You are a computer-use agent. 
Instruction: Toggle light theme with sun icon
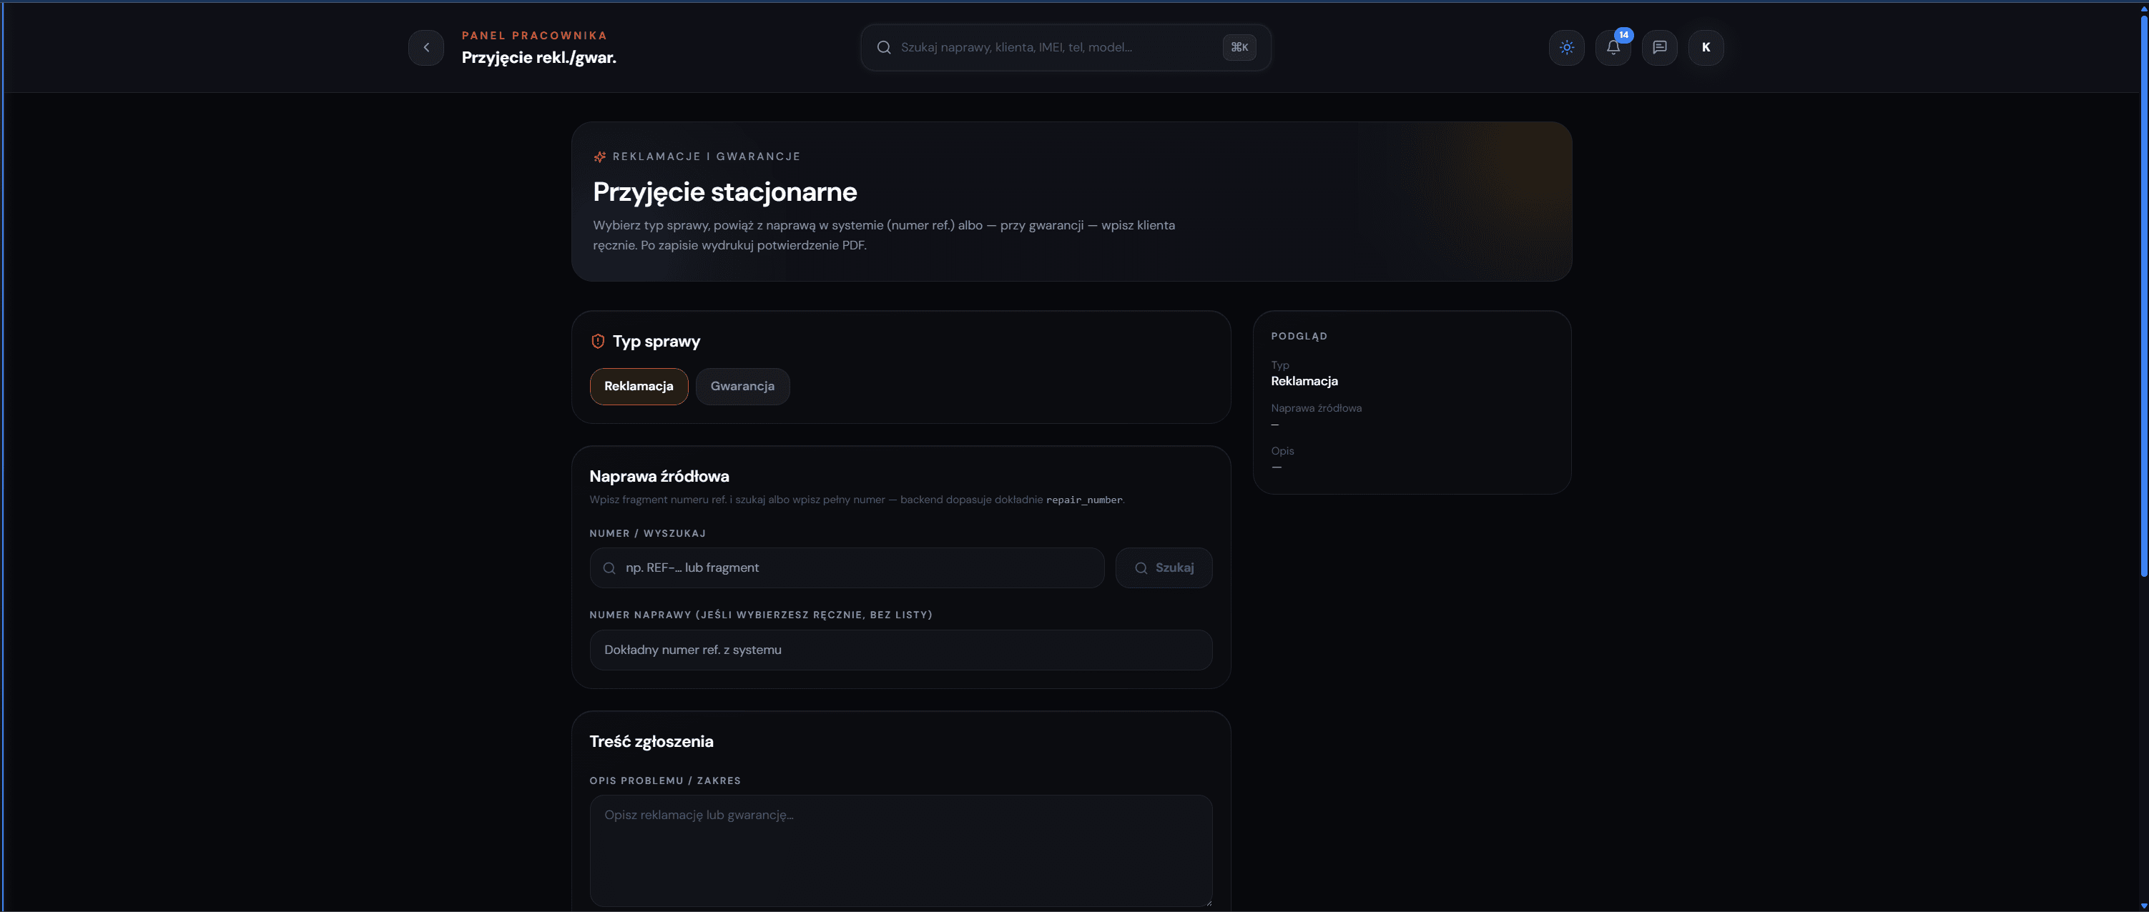coord(1566,47)
